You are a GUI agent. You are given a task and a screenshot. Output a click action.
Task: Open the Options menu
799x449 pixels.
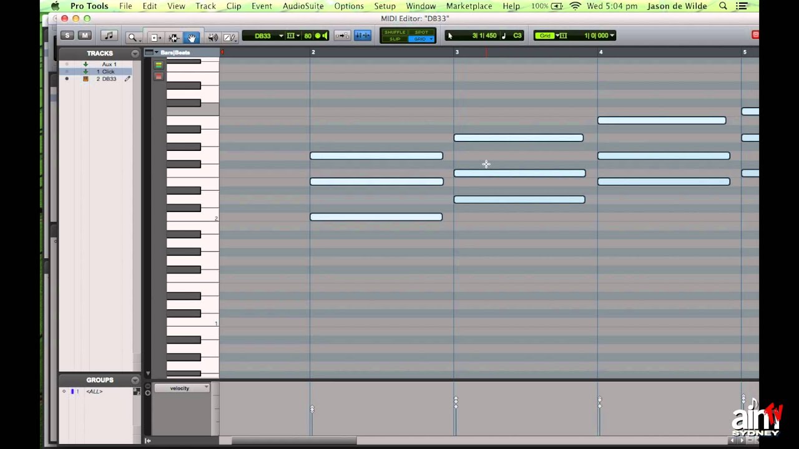pyautogui.click(x=349, y=6)
